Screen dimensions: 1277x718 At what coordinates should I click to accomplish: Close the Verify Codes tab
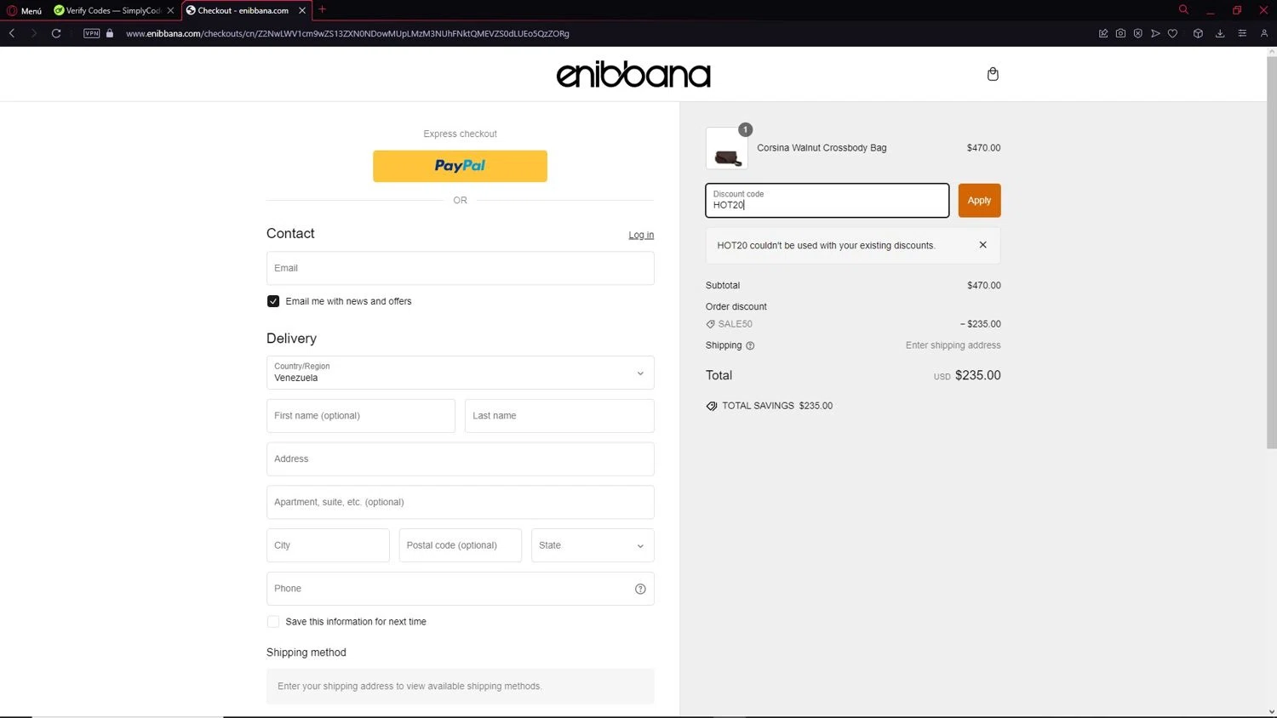point(170,10)
